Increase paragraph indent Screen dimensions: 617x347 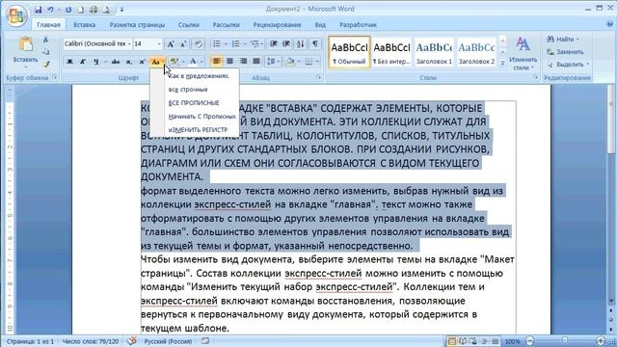pos(286,44)
